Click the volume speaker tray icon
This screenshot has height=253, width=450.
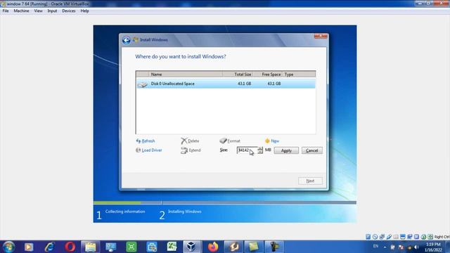click(416, 247)
